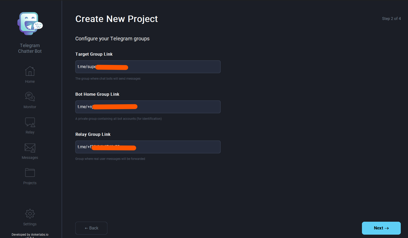Select the Home icon in the sidebar
This screenshot has height=238, width=408.
click(x=30, y=71)
